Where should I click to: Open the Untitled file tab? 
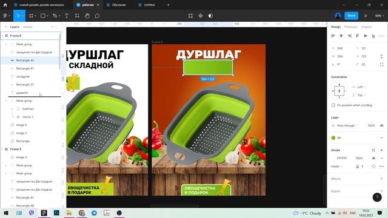pos(149,5)
